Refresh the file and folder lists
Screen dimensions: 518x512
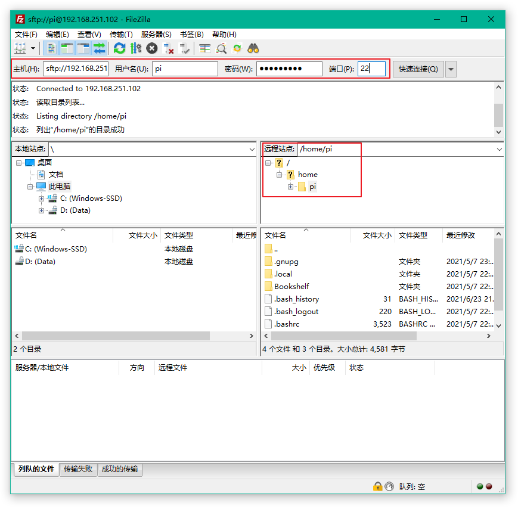point(119,48)
